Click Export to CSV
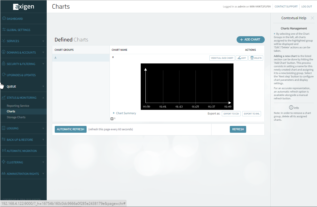The height and width of the screenshot is (207, 317). pyautogui.click(x=231, y=114)
